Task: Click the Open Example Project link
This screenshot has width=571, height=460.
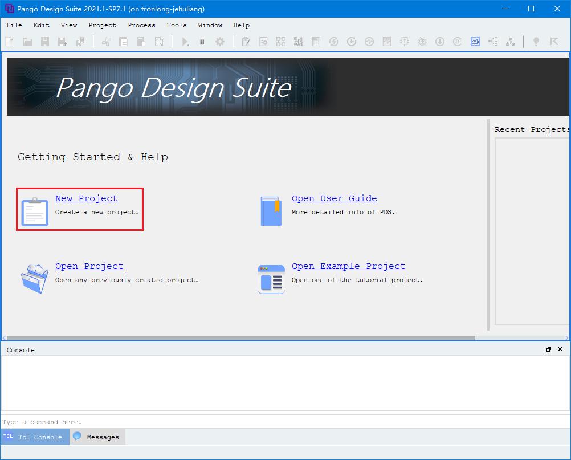Action: point(349,266)
